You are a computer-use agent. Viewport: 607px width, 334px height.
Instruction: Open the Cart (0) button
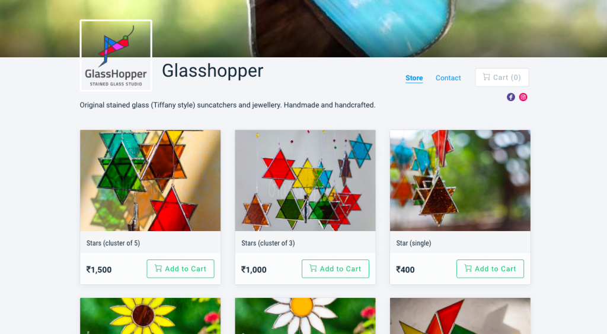coord(501,77)
